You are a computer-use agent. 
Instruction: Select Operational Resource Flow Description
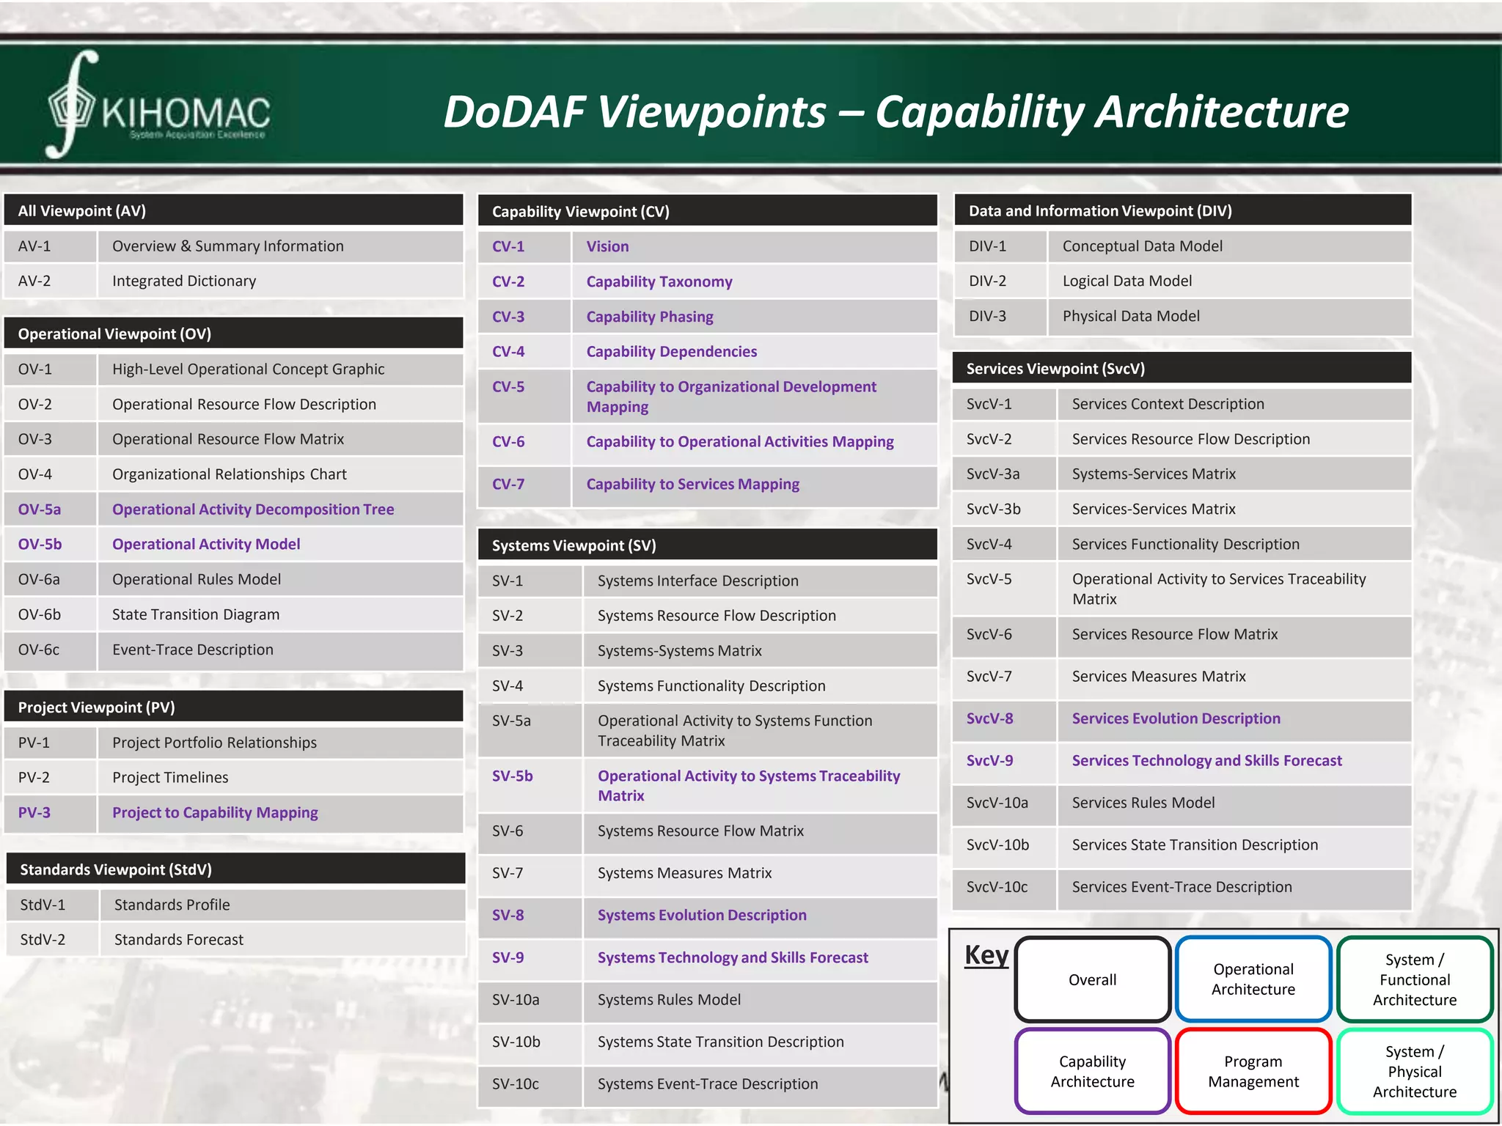coord(244,404)
